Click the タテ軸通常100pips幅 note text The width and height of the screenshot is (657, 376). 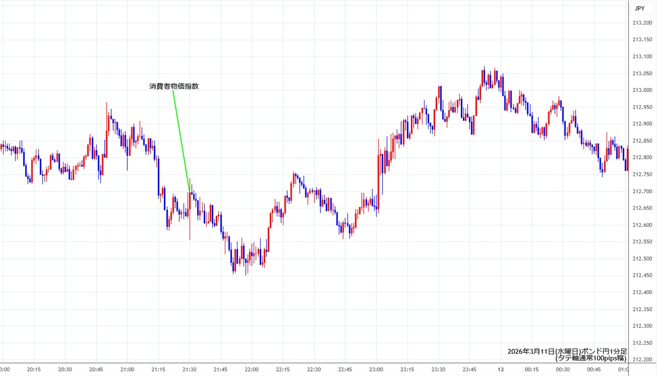coord(591,358)
